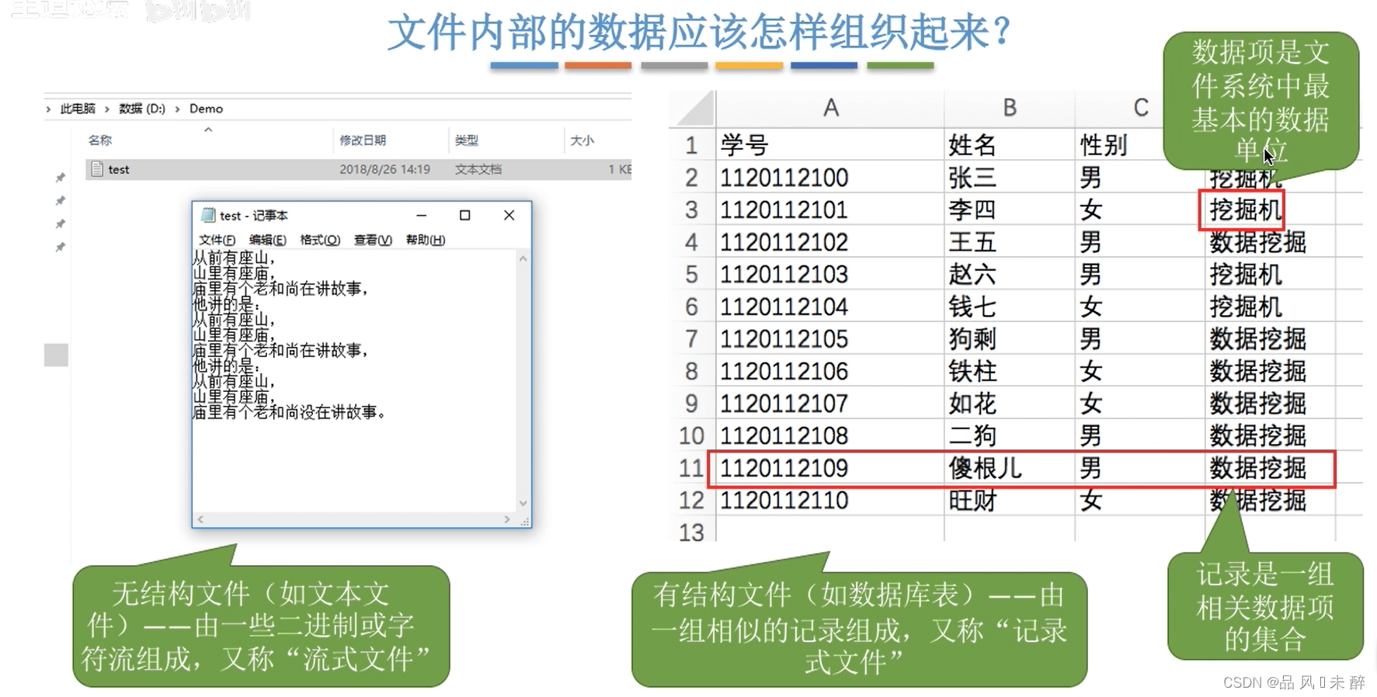Click the cell containing 姓名
This screenshot has width=1377, height=697.
[x=1010, y=145]
